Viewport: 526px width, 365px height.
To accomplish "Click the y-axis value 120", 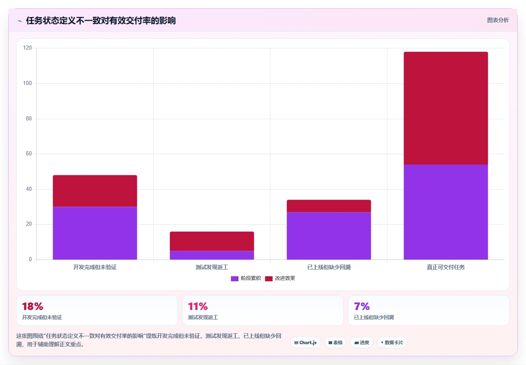I will [27, 48].
